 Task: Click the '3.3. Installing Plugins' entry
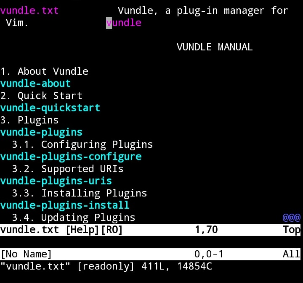pyautogui.click(x=80, y=193)
